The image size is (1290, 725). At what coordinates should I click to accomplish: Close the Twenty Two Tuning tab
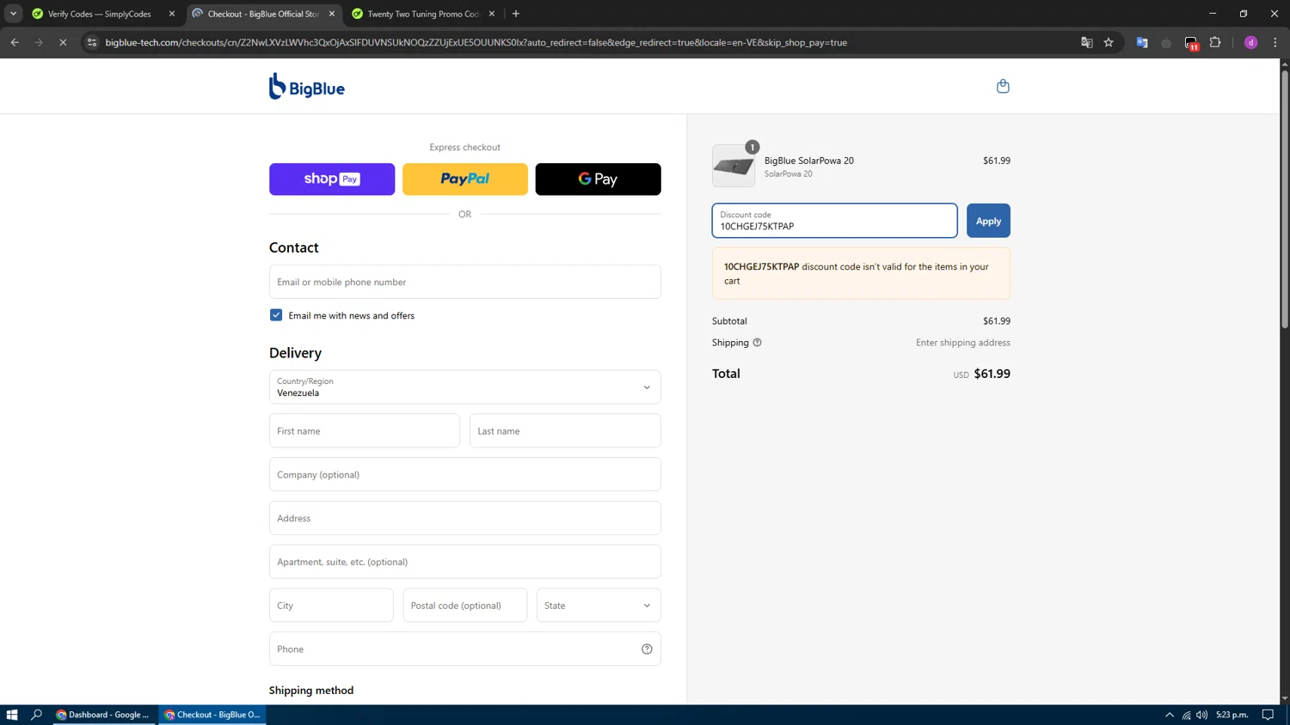coord(492,14)
